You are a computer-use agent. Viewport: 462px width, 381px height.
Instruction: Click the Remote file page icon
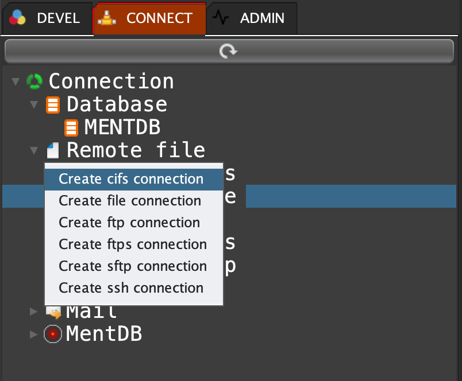[x=53, y=151]
